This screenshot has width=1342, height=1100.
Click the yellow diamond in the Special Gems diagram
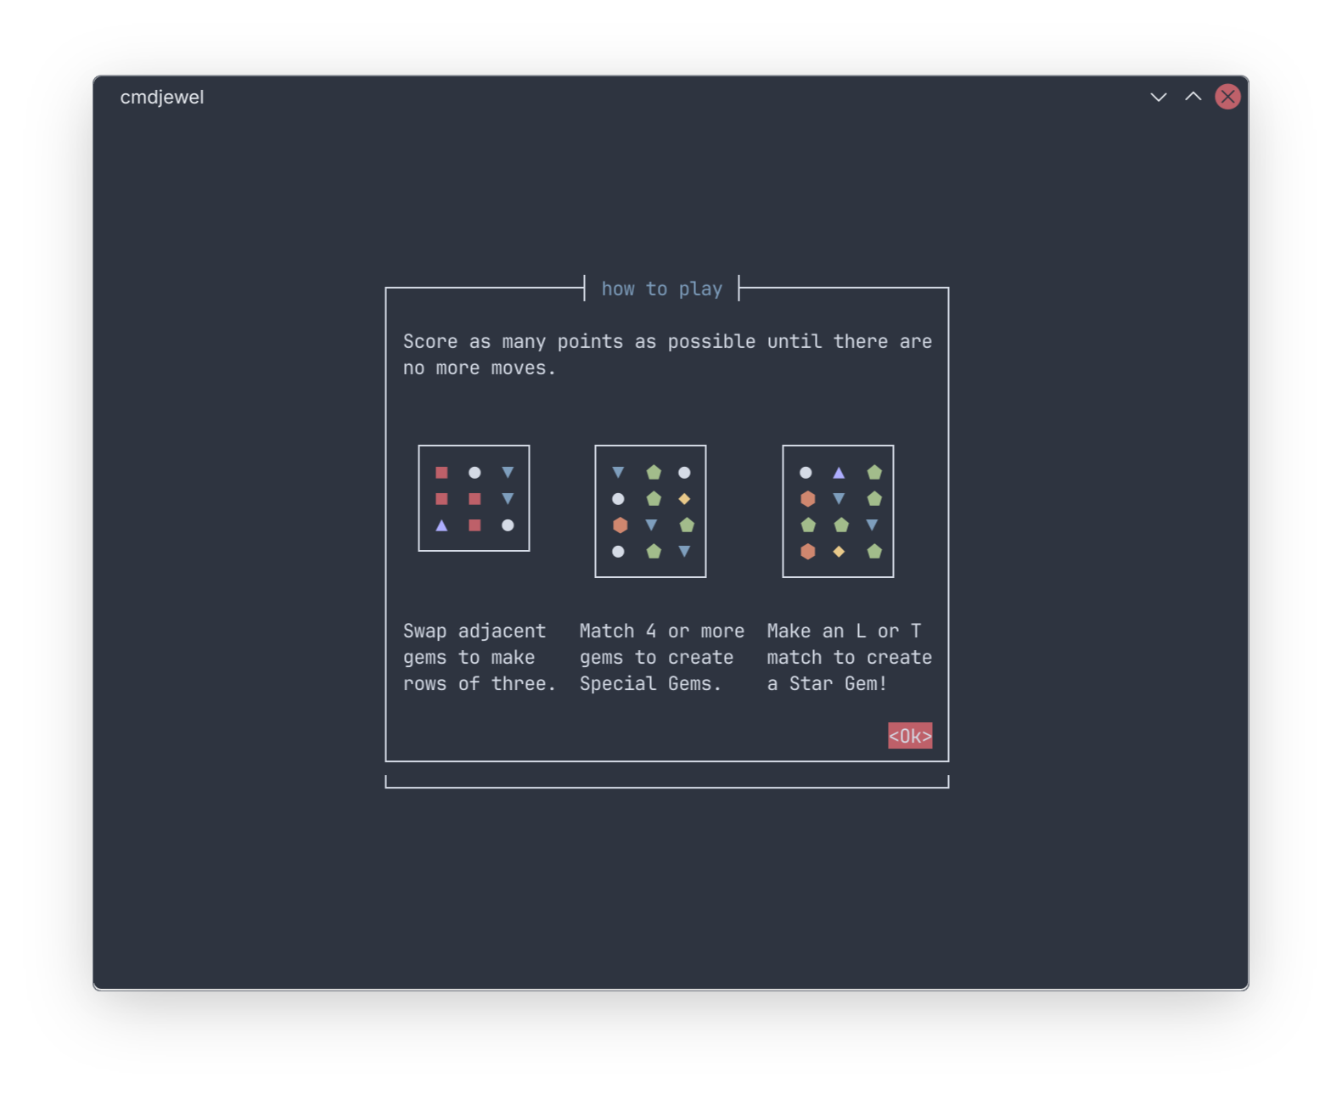(x=684, y=499)
